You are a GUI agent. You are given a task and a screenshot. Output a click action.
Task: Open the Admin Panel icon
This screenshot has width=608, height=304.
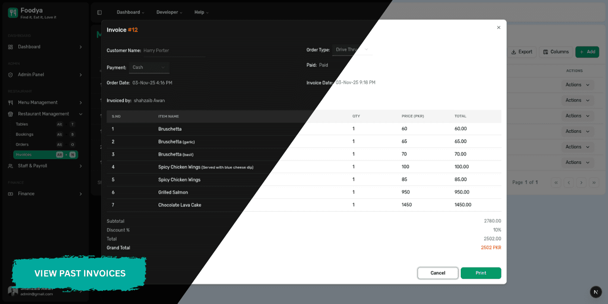[10, 75]
